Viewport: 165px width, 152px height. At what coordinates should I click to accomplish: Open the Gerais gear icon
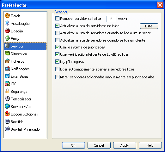(7, 16)
